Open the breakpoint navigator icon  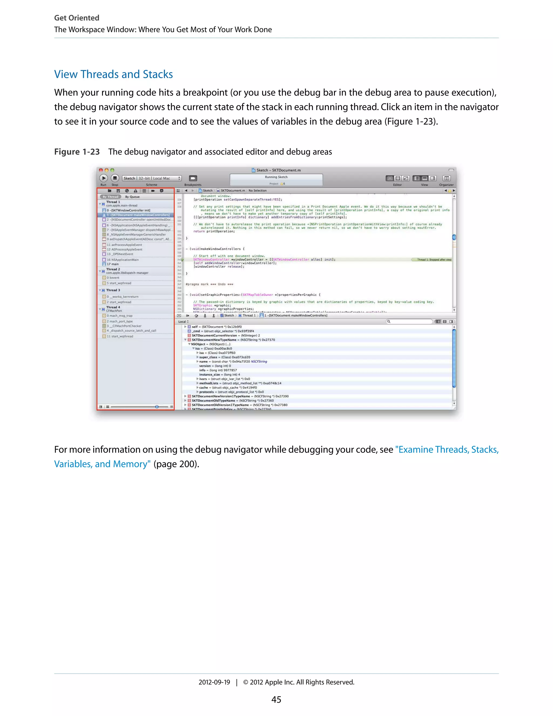(153, 190)
